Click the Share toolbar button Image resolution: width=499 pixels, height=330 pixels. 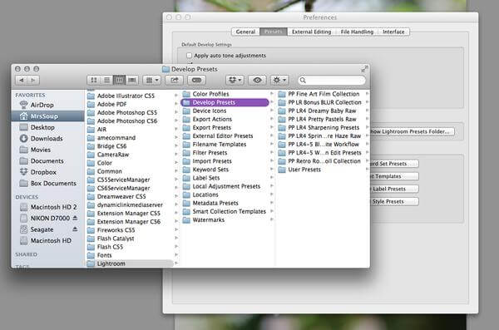[x=175, y=80]
